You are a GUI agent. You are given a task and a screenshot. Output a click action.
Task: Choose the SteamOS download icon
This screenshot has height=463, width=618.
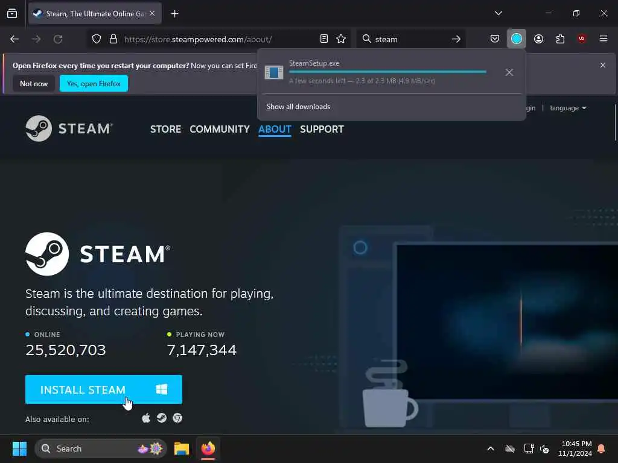(x=162, y=418)
